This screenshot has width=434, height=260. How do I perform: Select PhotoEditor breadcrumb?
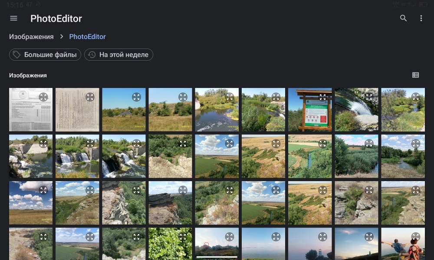[x=88, y=36]
